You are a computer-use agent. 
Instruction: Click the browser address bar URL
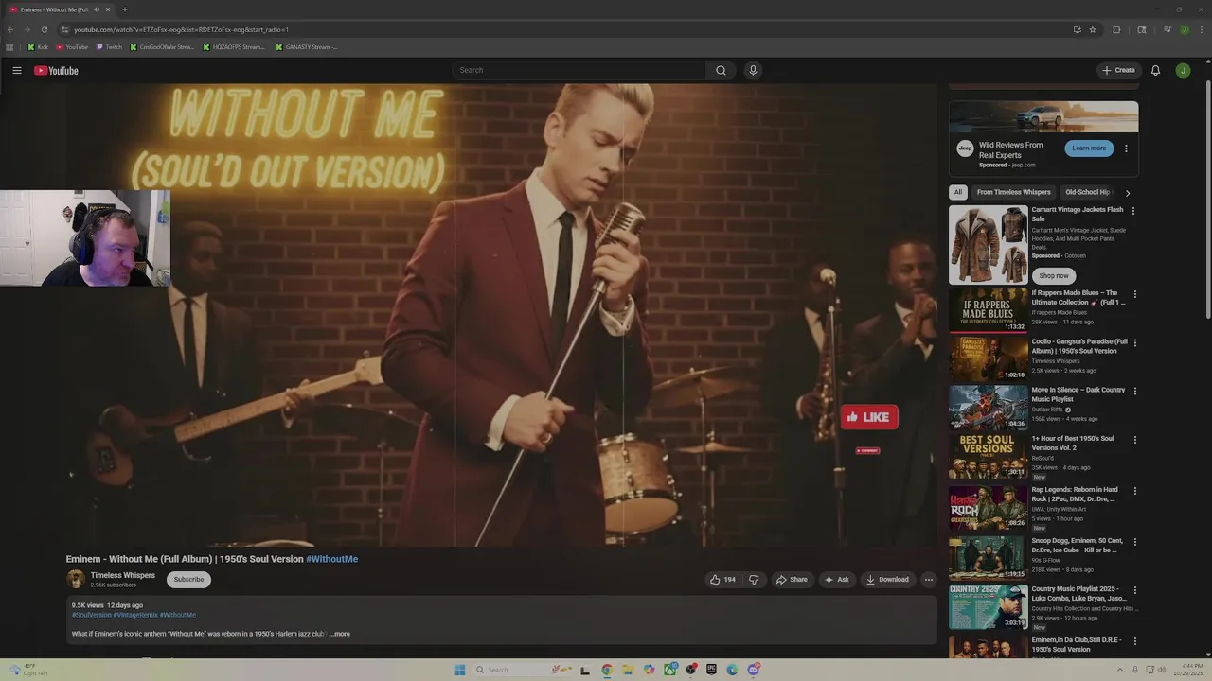coord(182,29)
